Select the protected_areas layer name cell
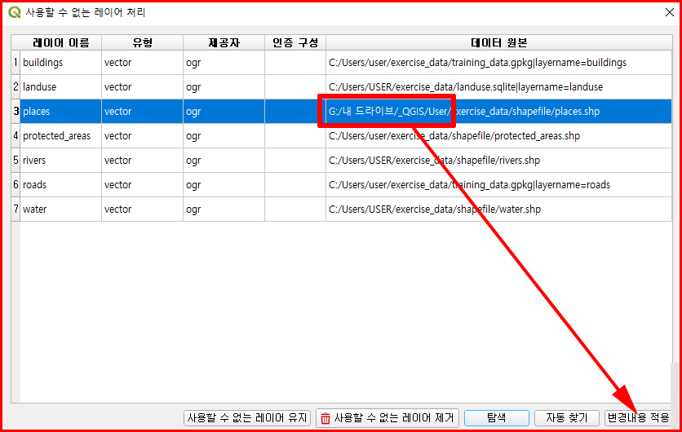Image resolution: width=682 pixels, height=432 pixels. coord(60,135)
